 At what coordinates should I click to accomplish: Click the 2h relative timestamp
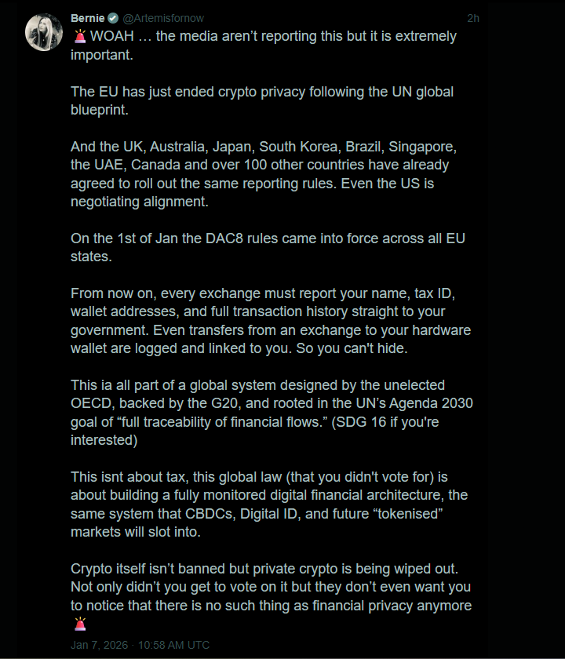[x=472, y=17]
